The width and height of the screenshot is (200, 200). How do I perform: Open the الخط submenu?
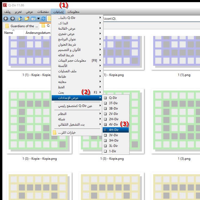click(77, 87)
